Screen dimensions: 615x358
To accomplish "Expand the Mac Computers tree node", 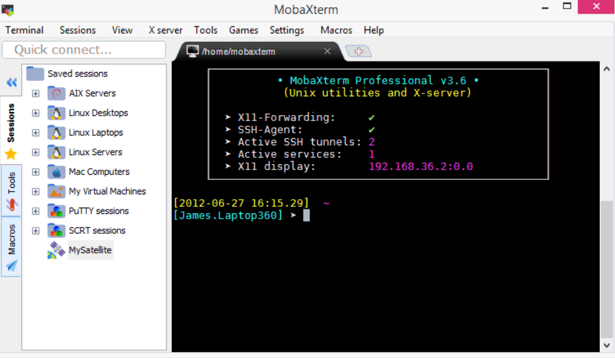I will pyautogui.click(x=36, y=172).
